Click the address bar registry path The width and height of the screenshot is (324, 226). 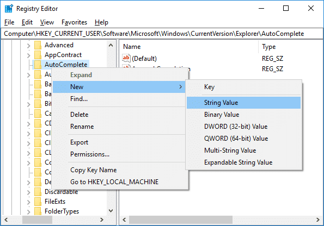point(162,34)
